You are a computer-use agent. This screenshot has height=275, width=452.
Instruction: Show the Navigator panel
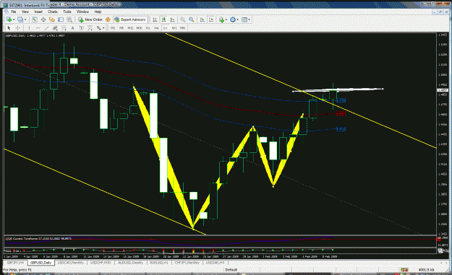coord(52,19)
